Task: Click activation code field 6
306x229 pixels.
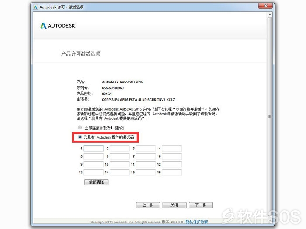Action: point(120,156)
